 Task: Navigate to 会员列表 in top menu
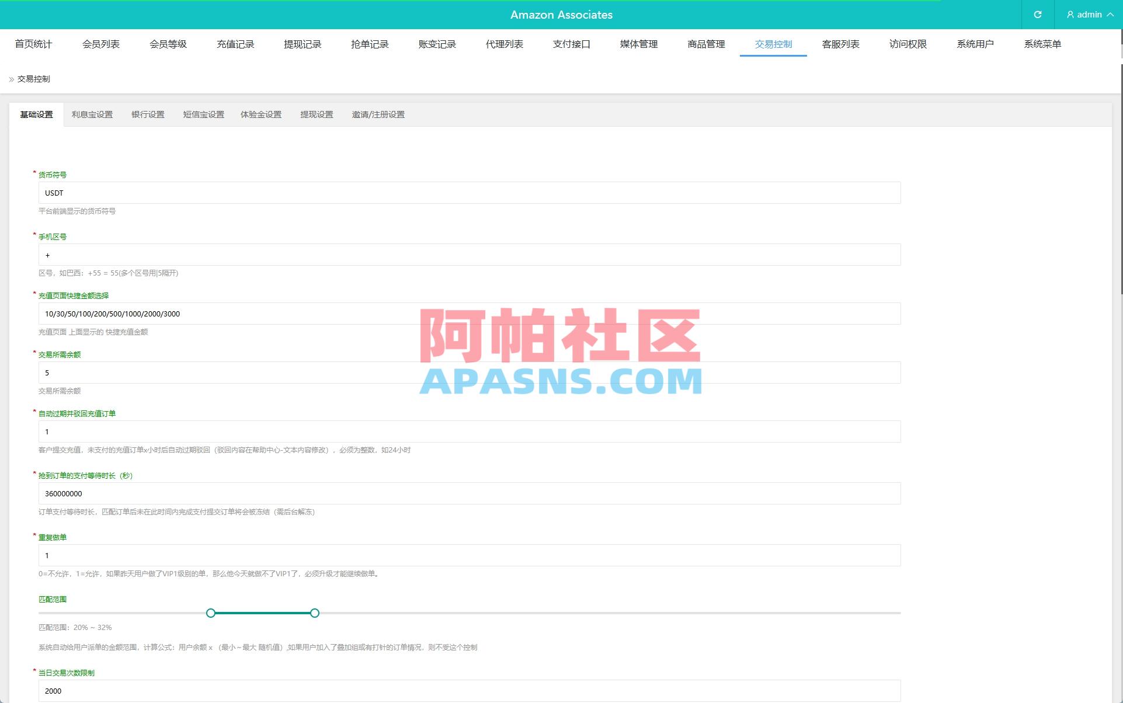tap(100, 44)
